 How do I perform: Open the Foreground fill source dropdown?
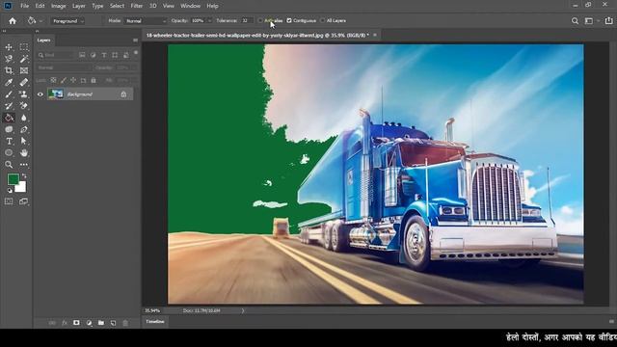click(67, 21)
